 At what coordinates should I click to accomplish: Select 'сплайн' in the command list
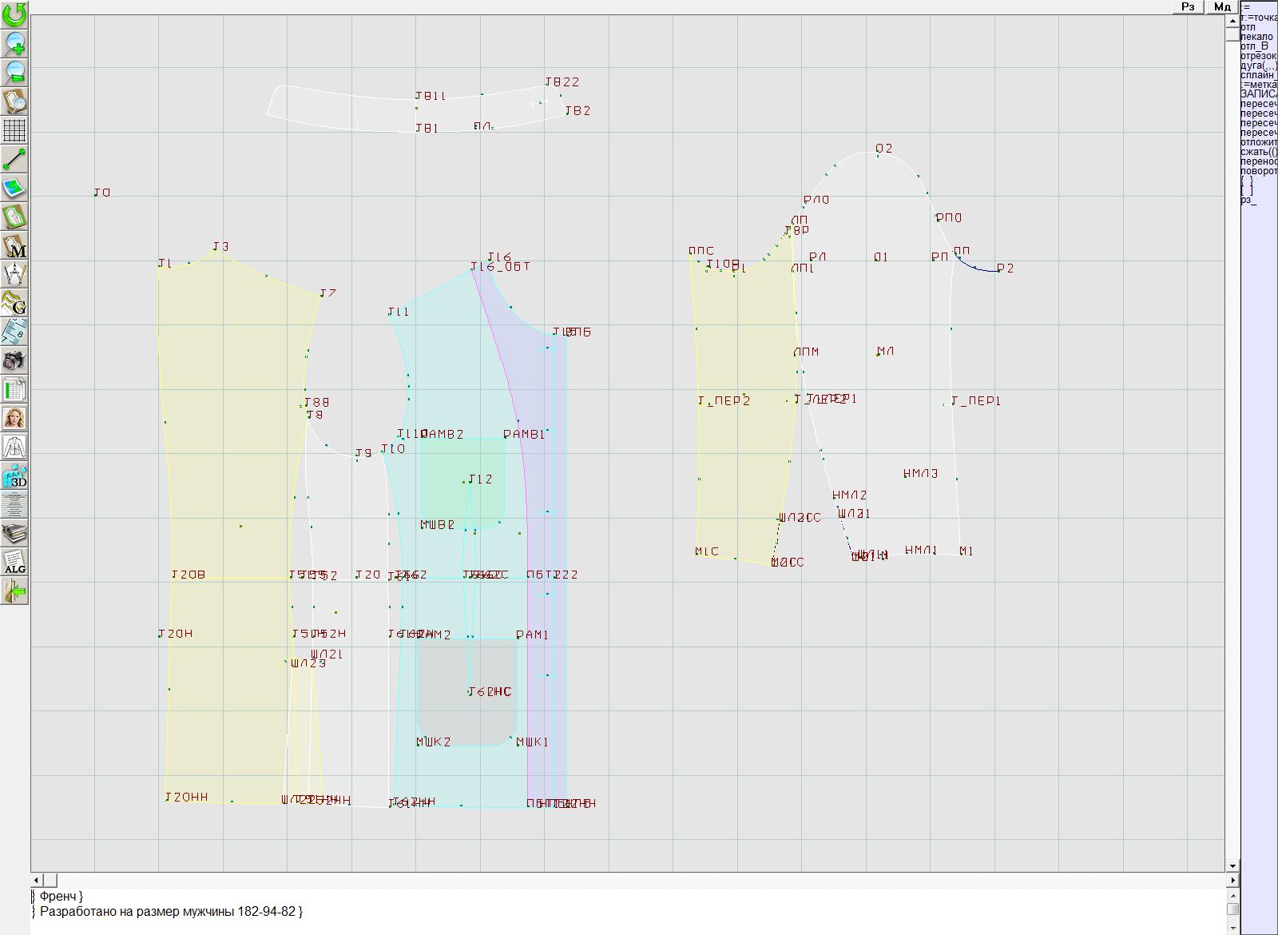[x=1258, y=75]
